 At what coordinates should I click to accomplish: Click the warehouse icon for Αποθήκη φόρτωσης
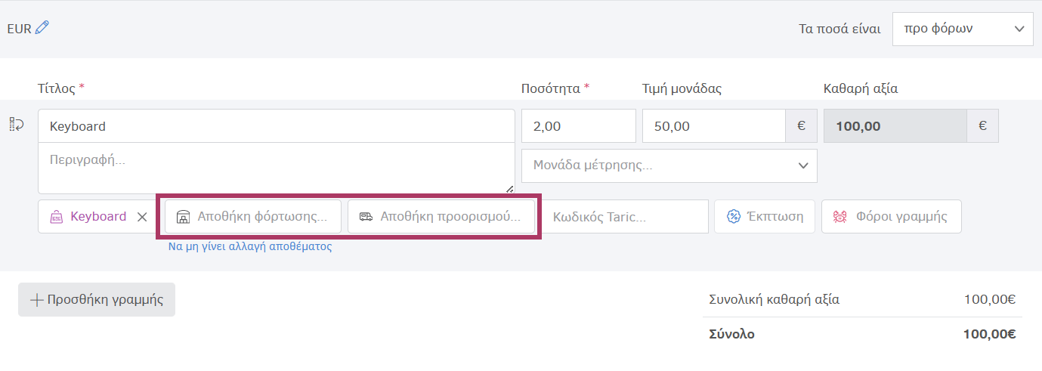click(182, 217)
